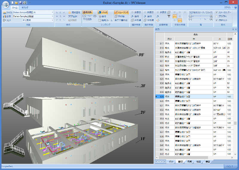Uncheck the 資材リスト checkbox
239x170 pixels.
point(216,20)
